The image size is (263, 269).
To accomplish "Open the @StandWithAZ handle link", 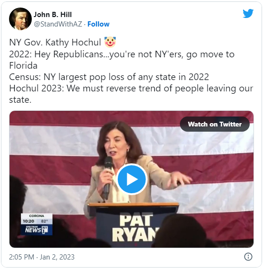I will coord(58,24).
